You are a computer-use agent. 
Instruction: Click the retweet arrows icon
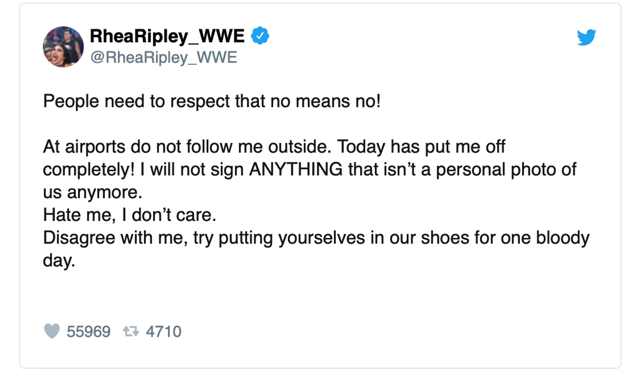pyautogui.click(x=131, y=331)
